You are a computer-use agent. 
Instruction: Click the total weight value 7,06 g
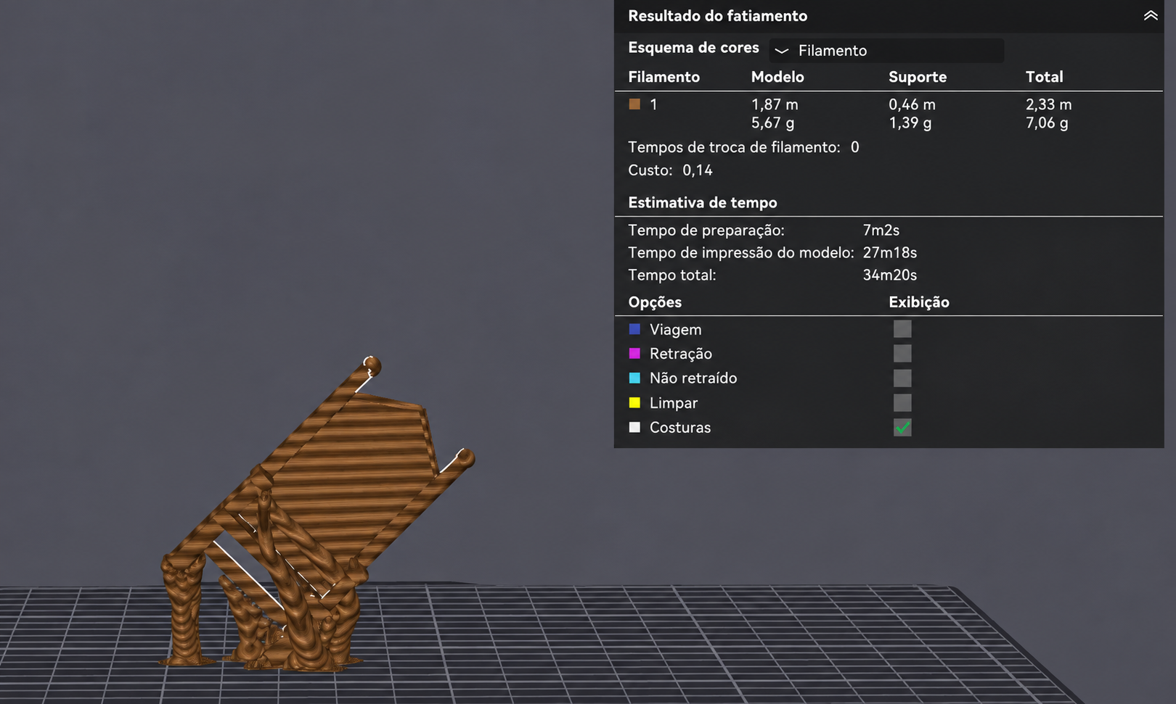point(1047,123)
